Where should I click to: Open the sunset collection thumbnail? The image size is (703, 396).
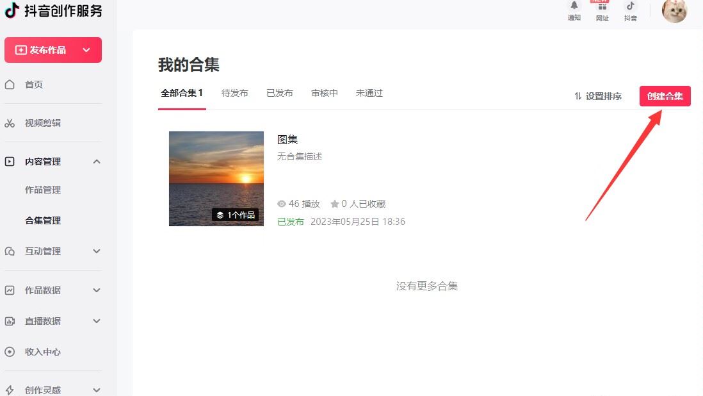pos(216,179)
